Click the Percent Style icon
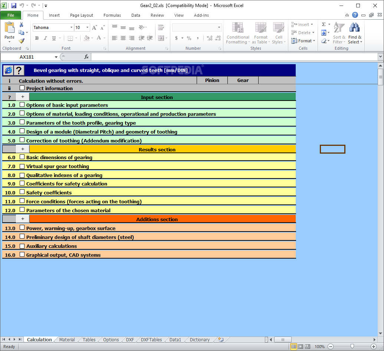This screenshot has width=384, height=351. (x=189, y=38)
